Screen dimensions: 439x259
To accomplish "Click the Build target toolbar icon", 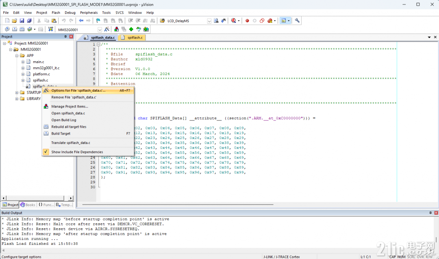I will [x=15, y=29].
